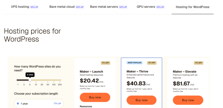This screenshot has width=223, height=108.
Task: Click Buy now for Maker – Launch
Action: pyautogui.click(x=95, y=97)
